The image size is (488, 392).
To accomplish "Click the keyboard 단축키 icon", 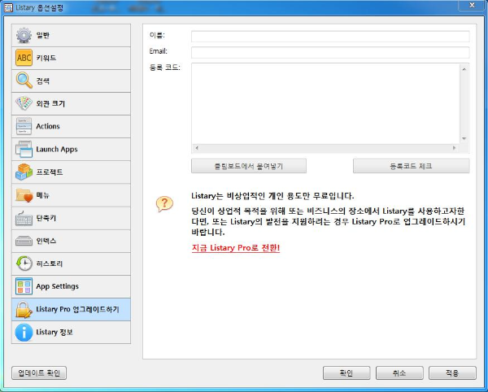I will tap(24, 218).
